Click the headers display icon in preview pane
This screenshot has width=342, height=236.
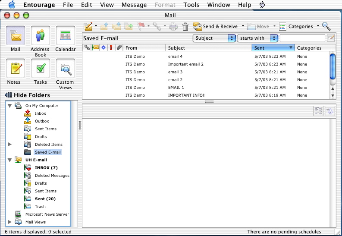point(318,111)
